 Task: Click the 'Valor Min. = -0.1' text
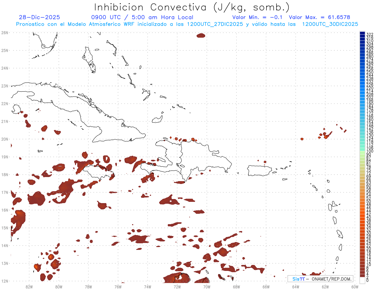(x=258, y=17)
